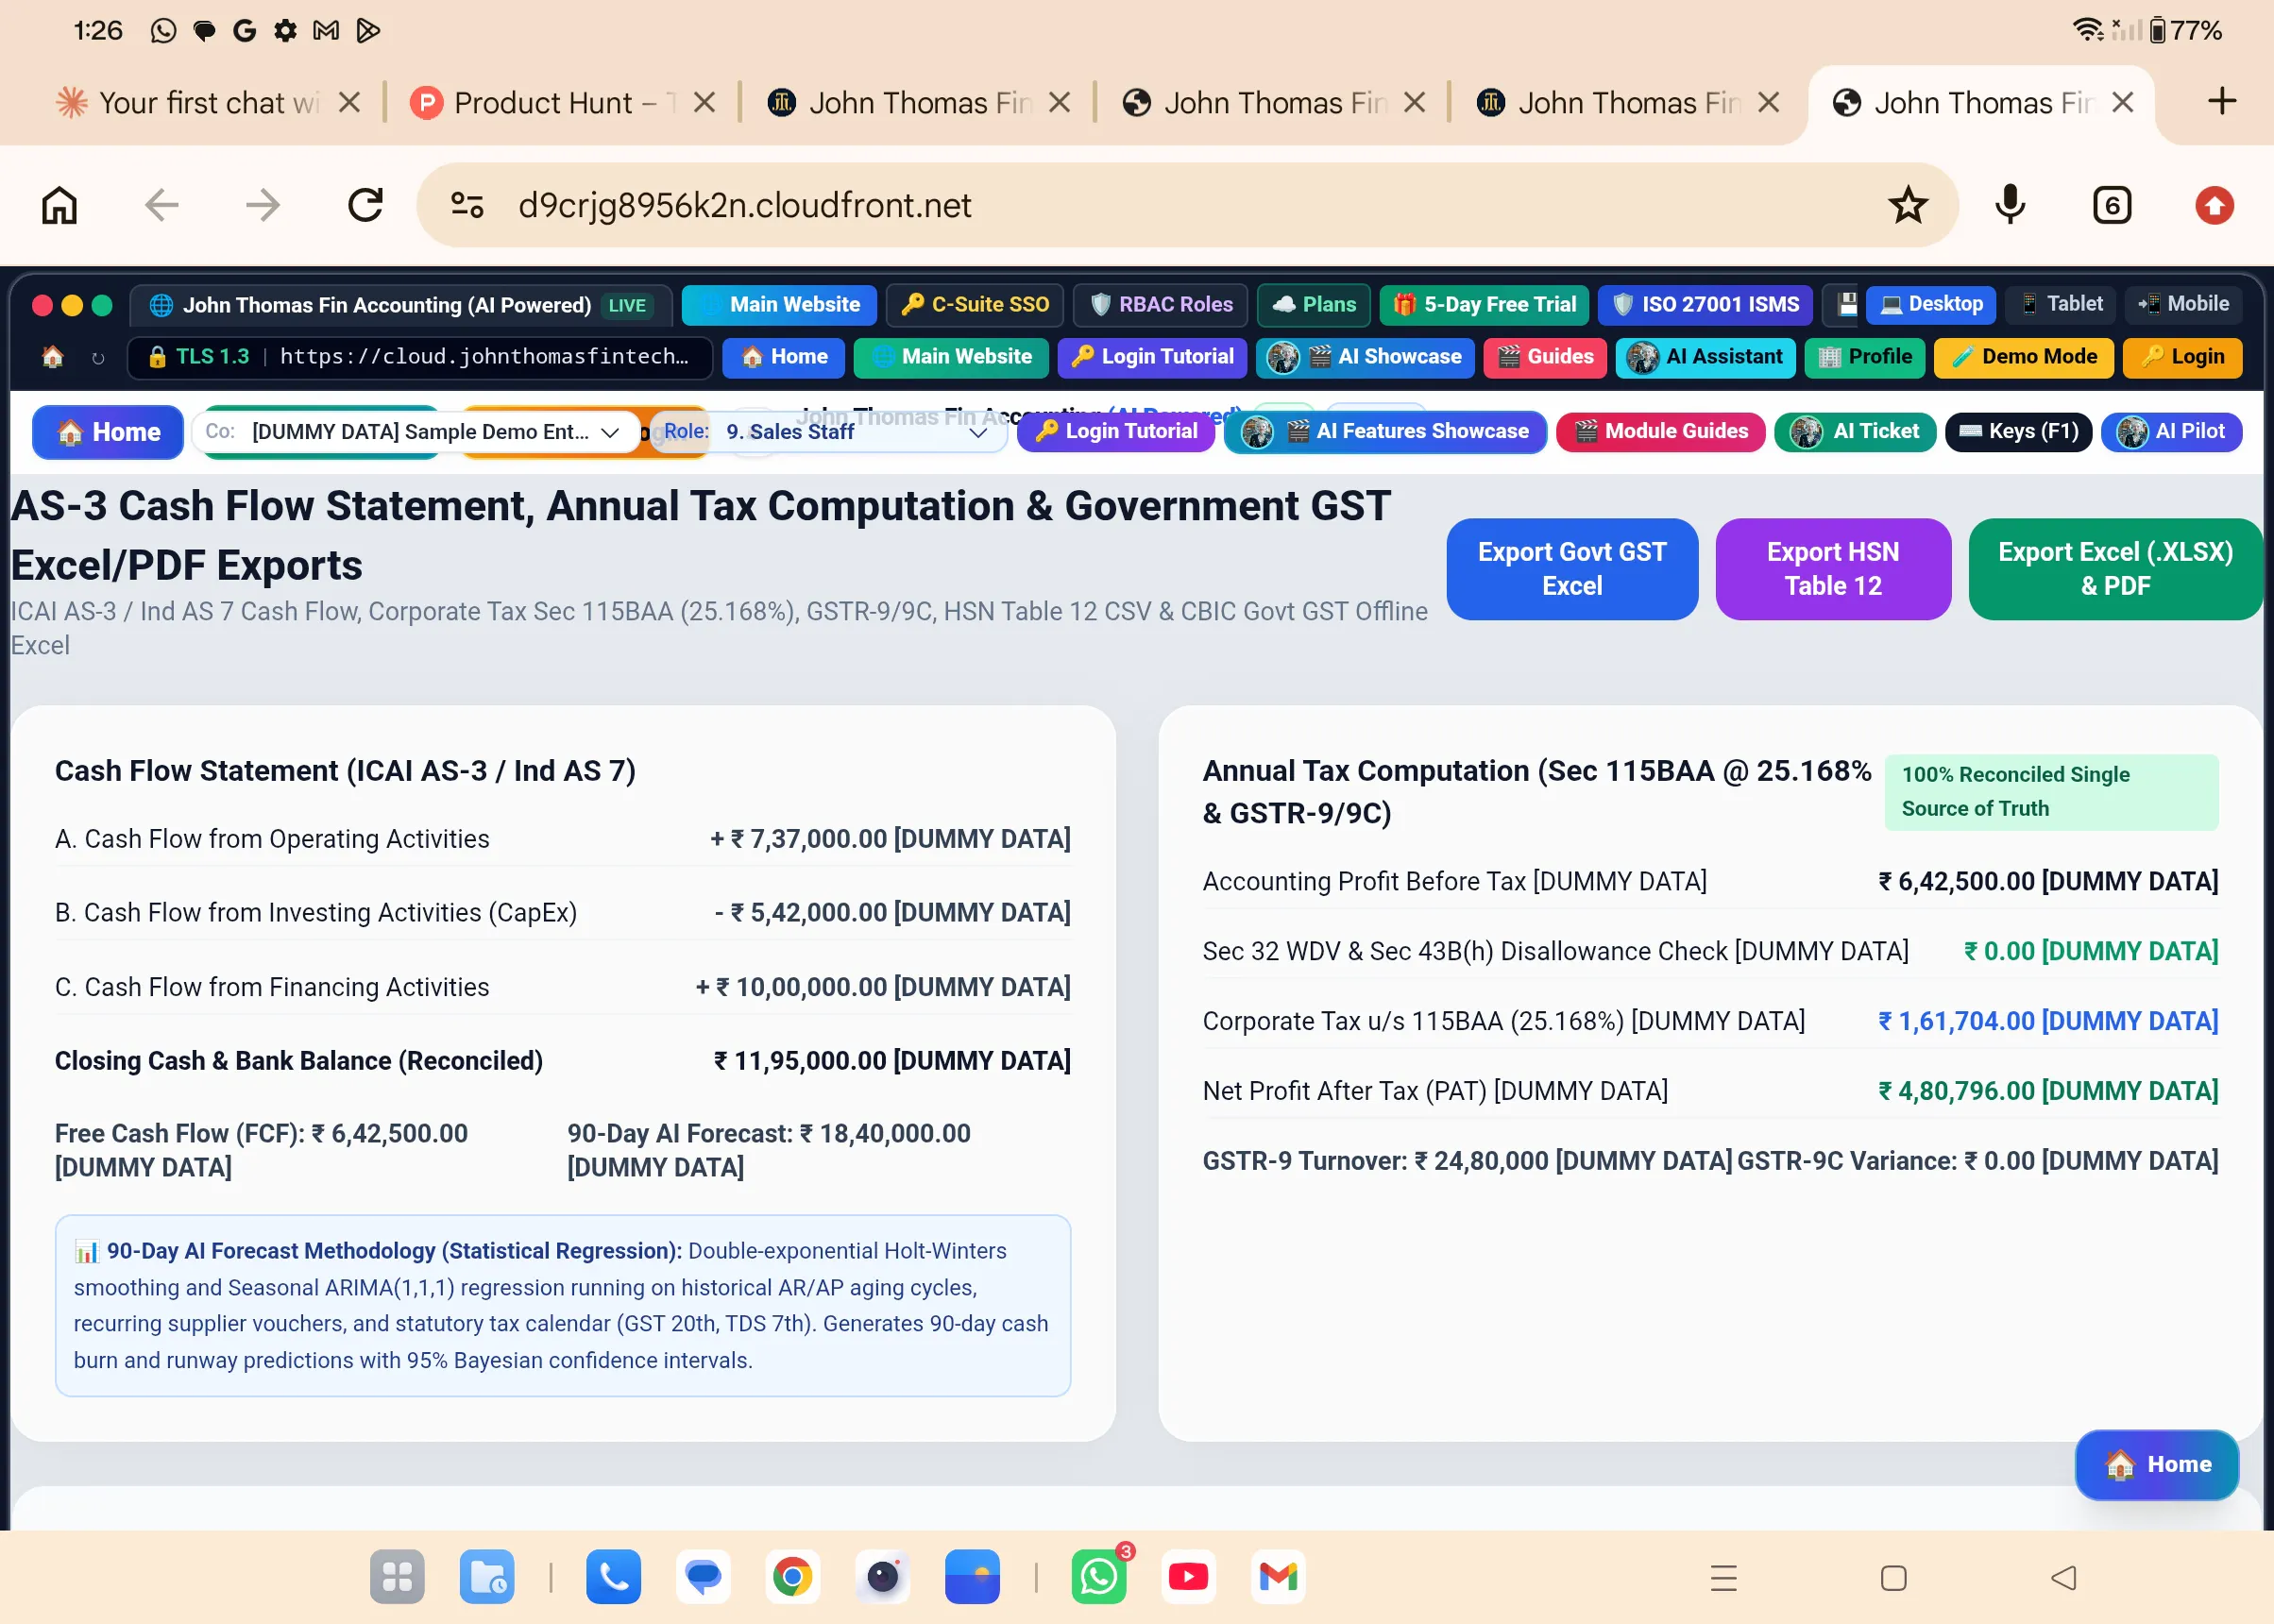The image size is (2274, 1624).
Task: Expand the Co: company dropdown
Action: pos(416,432)
